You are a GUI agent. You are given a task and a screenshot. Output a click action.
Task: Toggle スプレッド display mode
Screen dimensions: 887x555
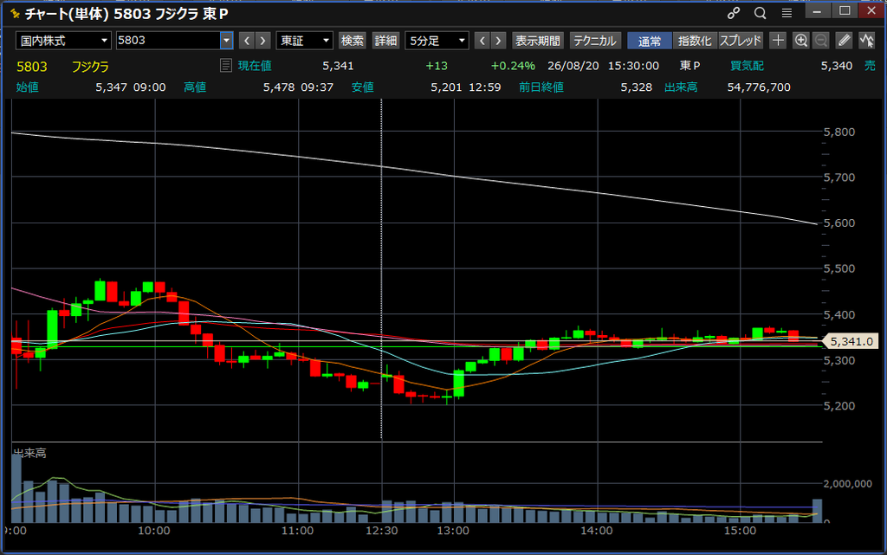[741, 41]
